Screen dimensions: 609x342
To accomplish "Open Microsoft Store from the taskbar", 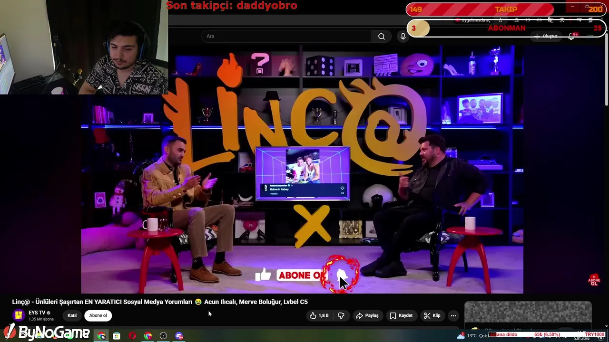I will 117,336.
